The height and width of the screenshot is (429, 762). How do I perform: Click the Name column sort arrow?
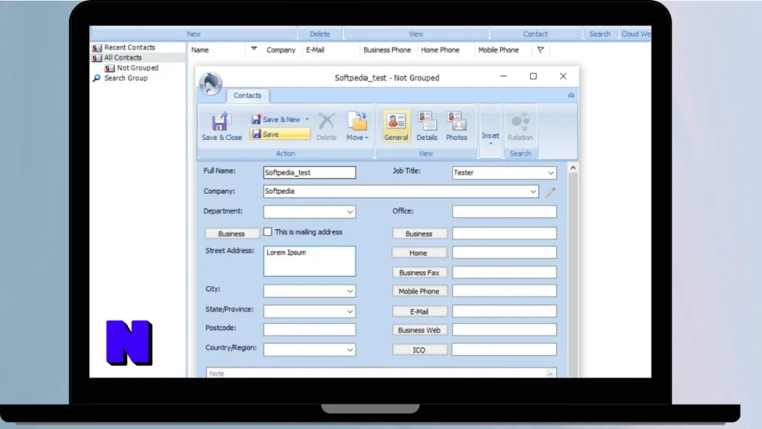[254, 48]
